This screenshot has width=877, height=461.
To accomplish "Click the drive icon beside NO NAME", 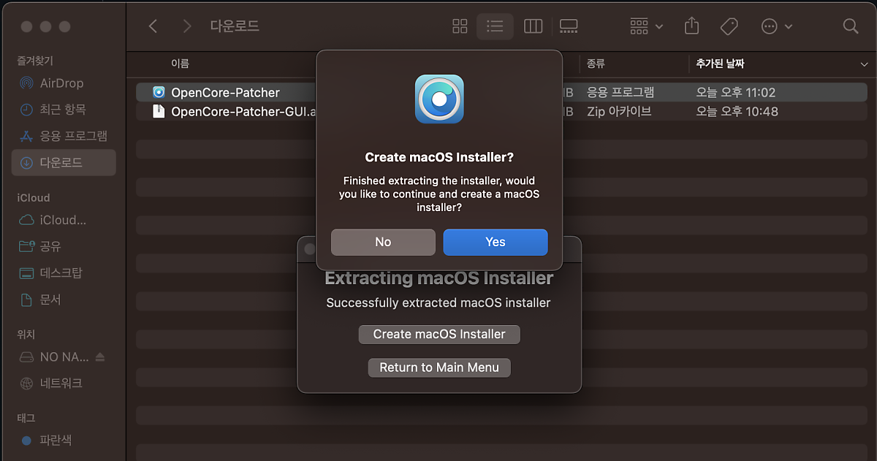I will [x=26, y=357].
